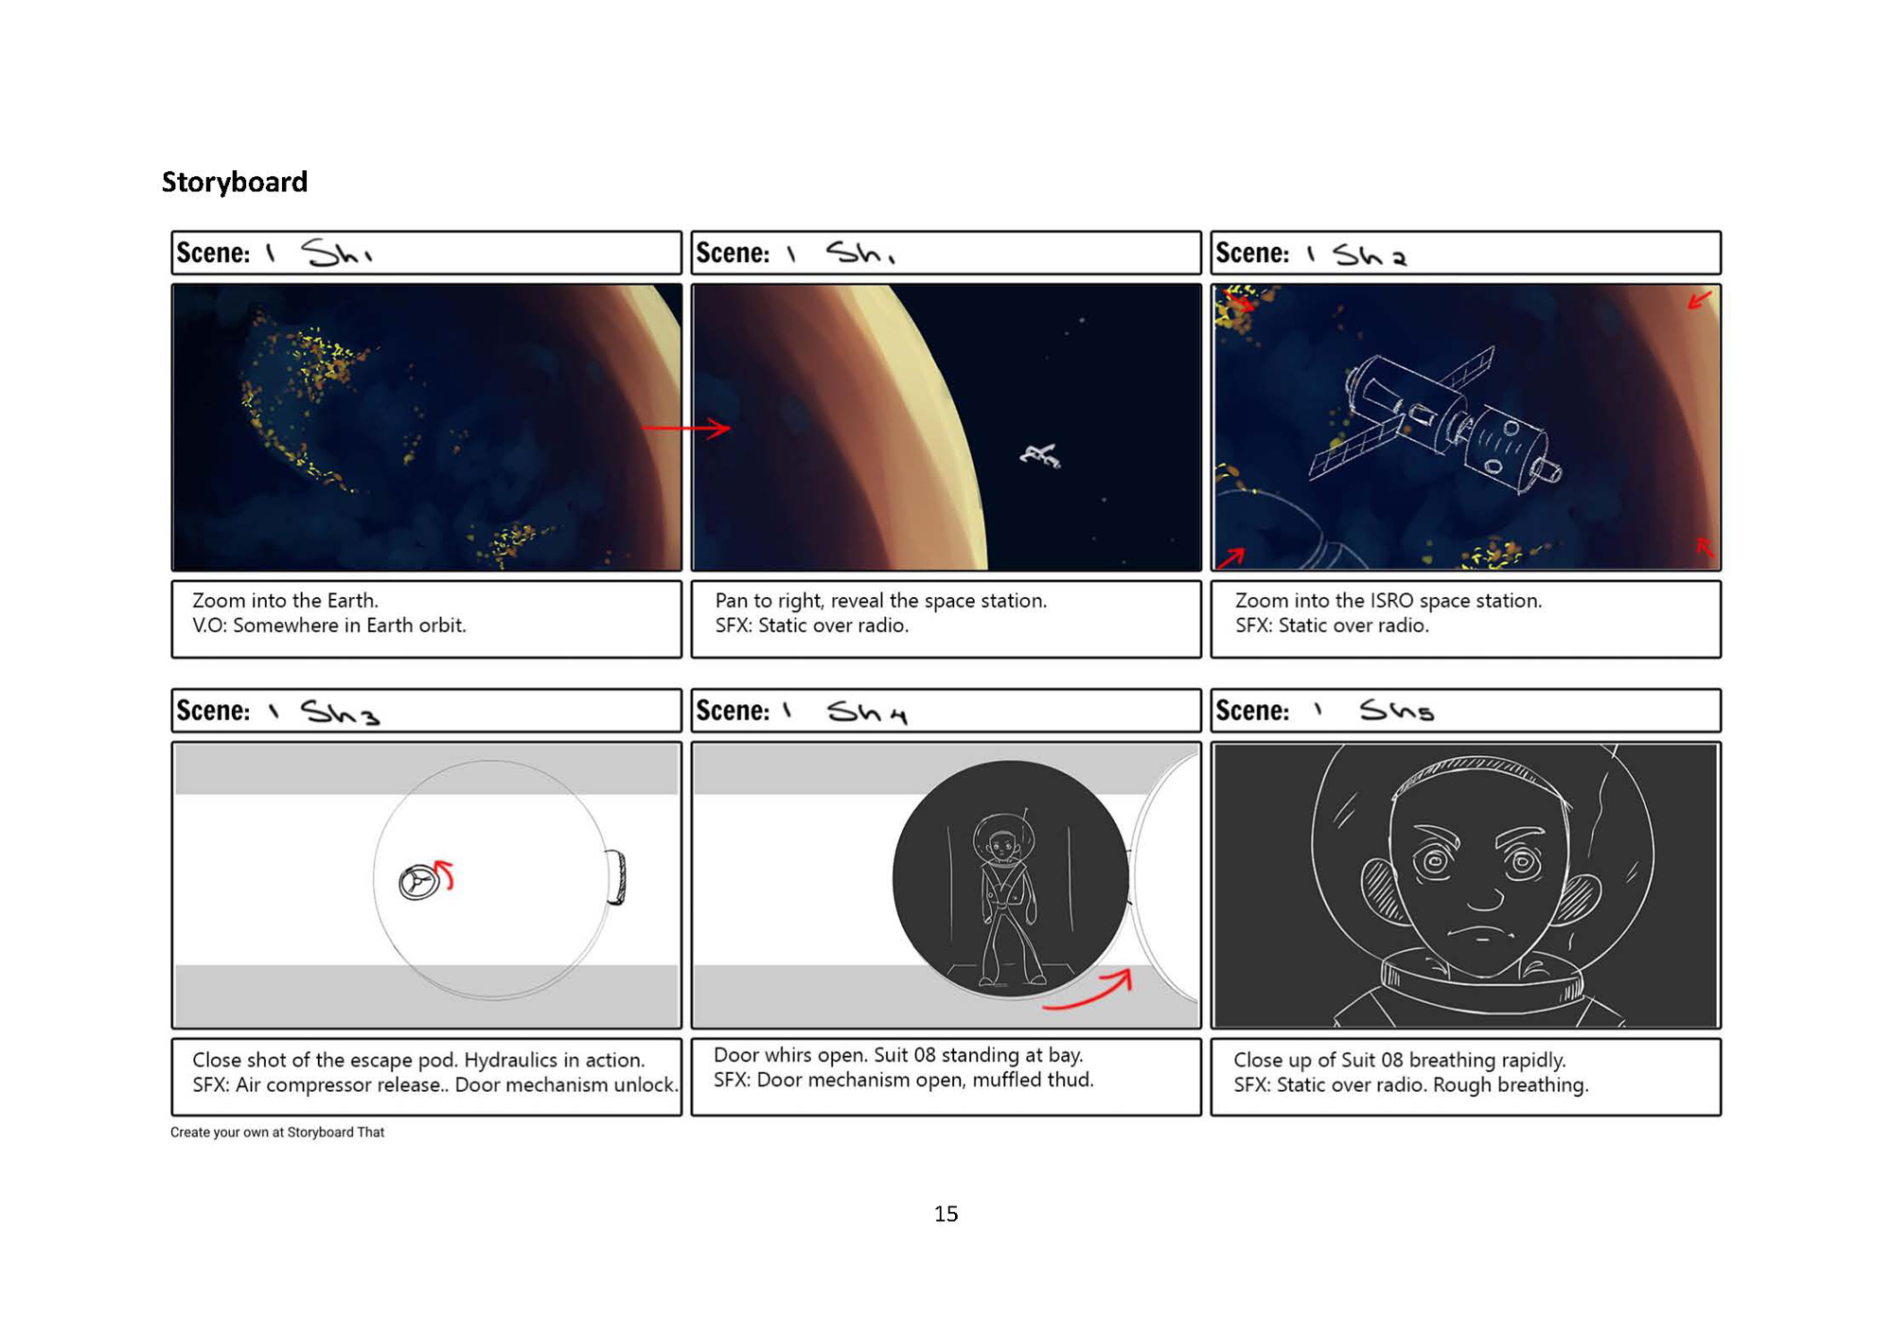The image size is (1893, 1338).
Task: Click the door wheel handle icon
Action: [x=418, y=882]
